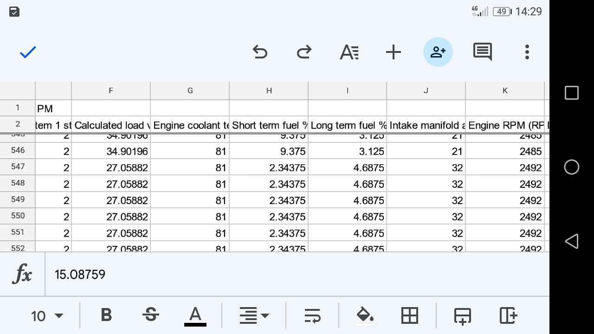Open fill color bucket
Image resolution: width=594 pixels, height=334 pixels.
365,316
